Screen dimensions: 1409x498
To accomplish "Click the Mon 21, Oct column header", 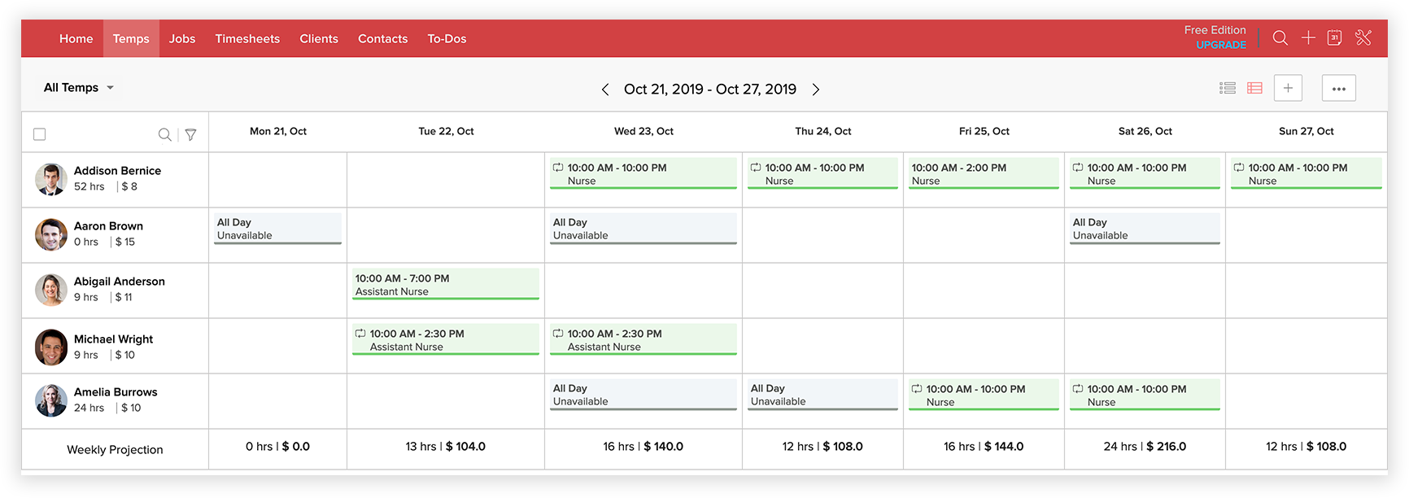I will [278, 131].
